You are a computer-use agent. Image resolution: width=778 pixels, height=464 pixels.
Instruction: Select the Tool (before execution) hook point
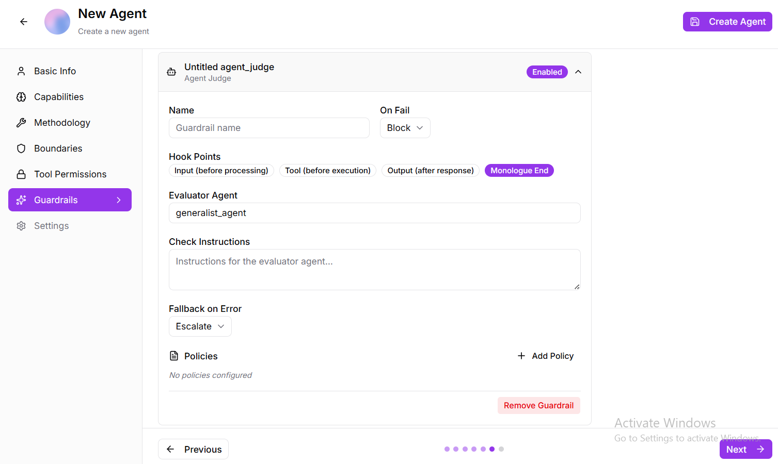(x=327, y=171)
